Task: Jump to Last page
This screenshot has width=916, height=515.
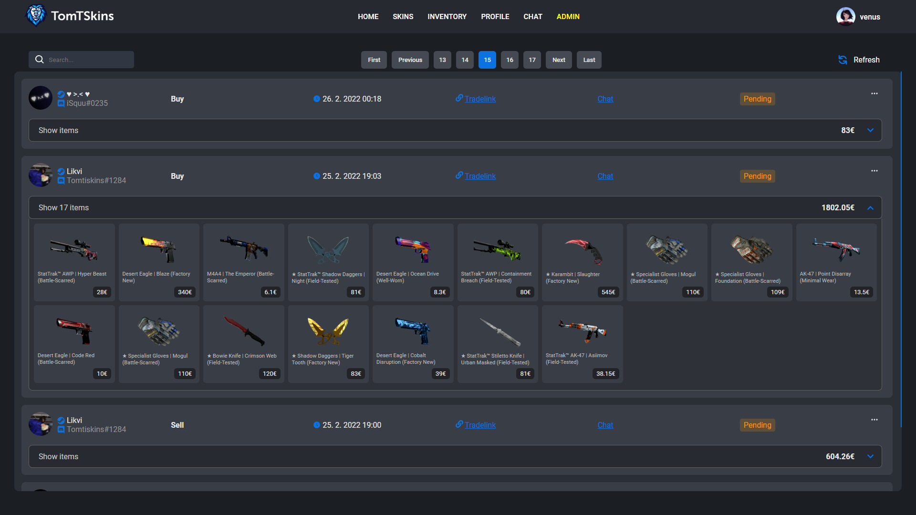Action: 589,60
